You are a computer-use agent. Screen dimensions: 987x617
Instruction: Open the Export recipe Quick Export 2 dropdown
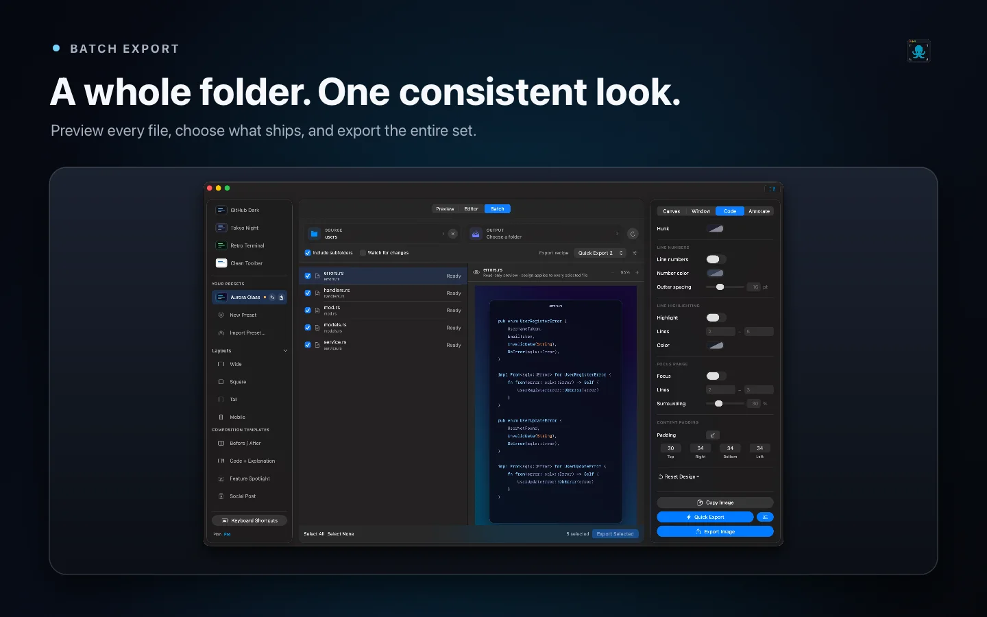point(600,253)
